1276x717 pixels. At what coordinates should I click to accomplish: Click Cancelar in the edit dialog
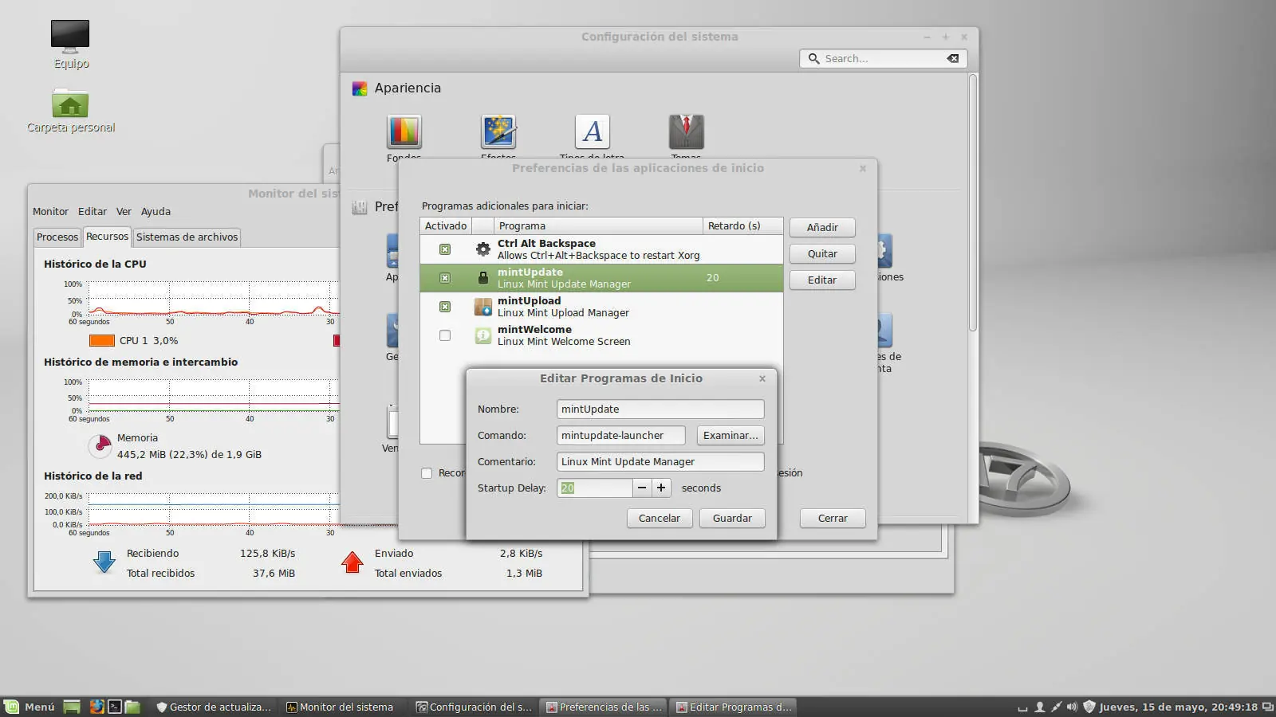[x=660, y=518]
